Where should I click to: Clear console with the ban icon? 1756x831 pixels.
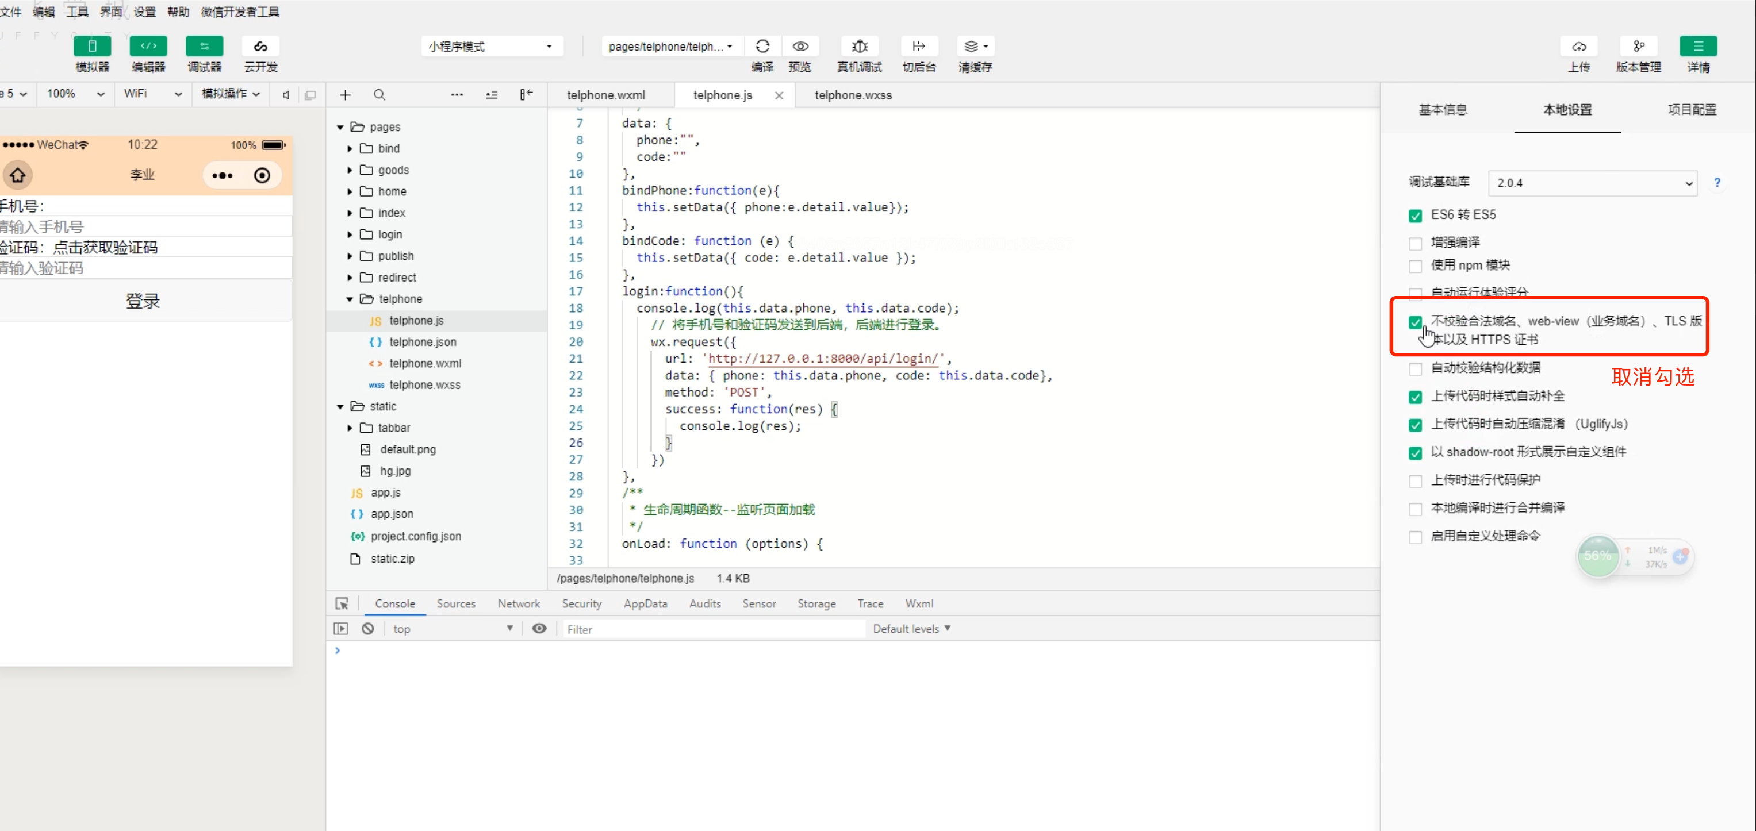[367, 629]
